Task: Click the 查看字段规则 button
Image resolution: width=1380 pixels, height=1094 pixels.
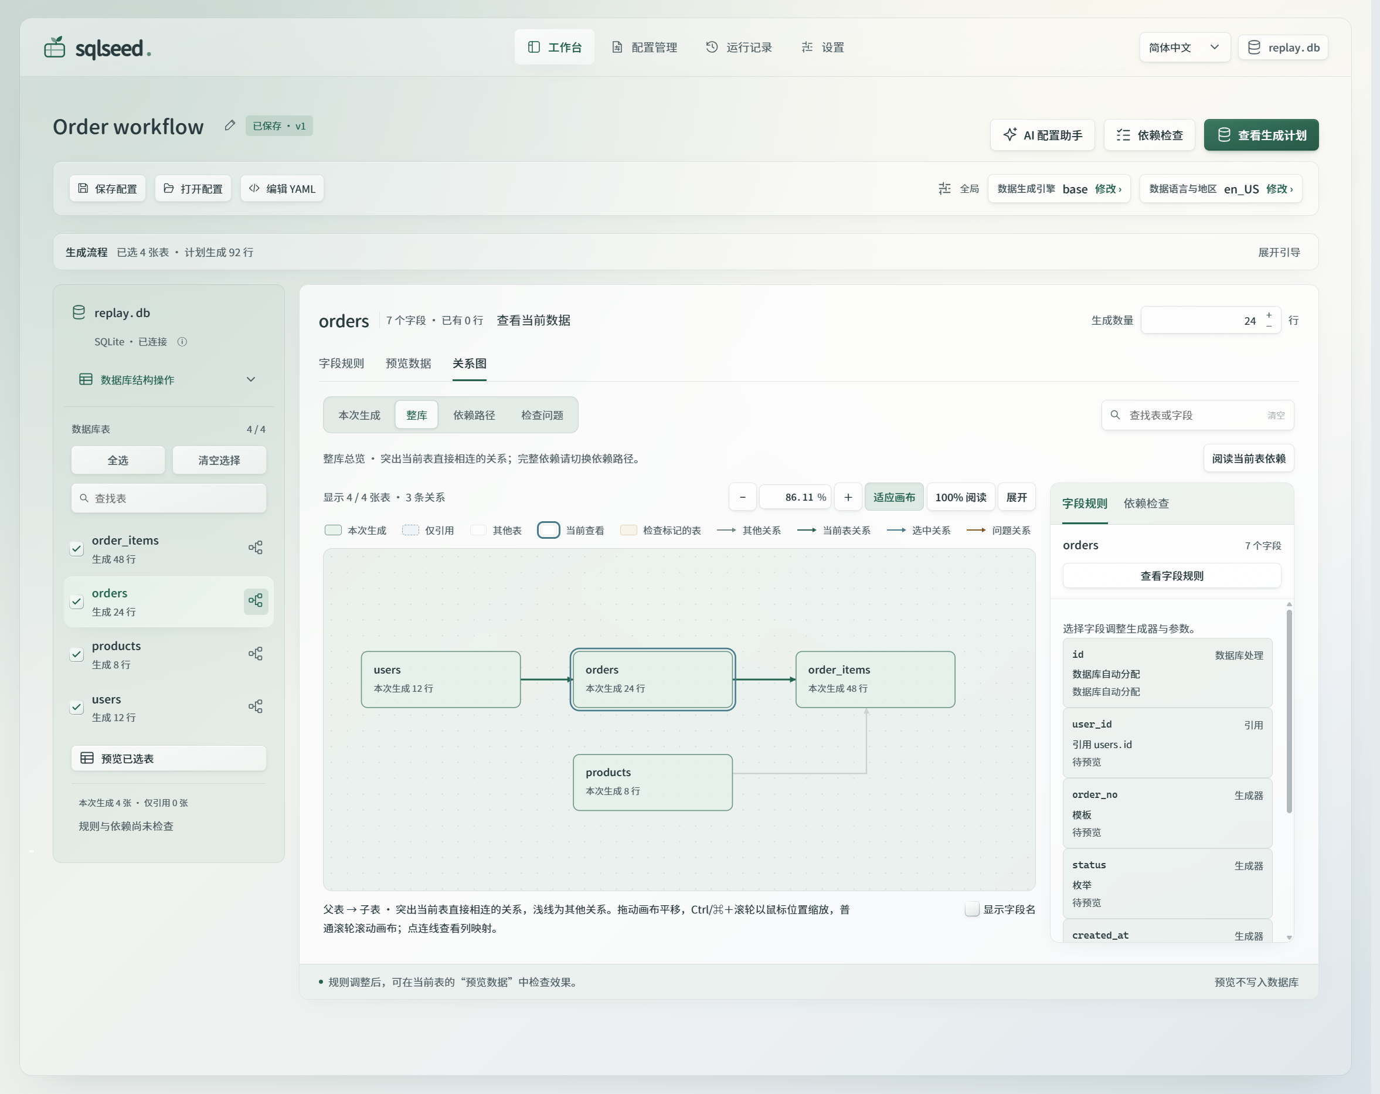Action: pyautogui.click(x=1171, y=576)
